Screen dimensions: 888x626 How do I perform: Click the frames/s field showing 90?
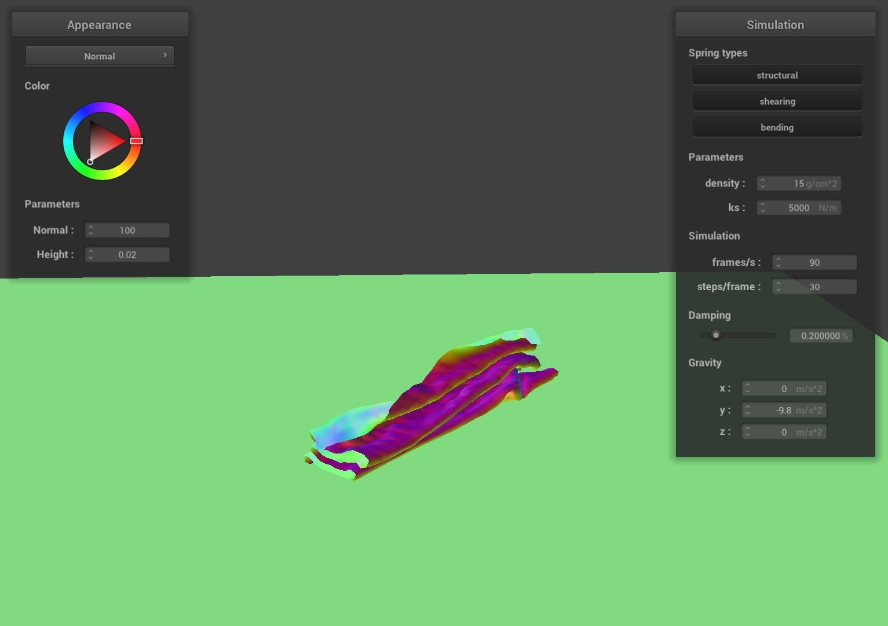814,262
